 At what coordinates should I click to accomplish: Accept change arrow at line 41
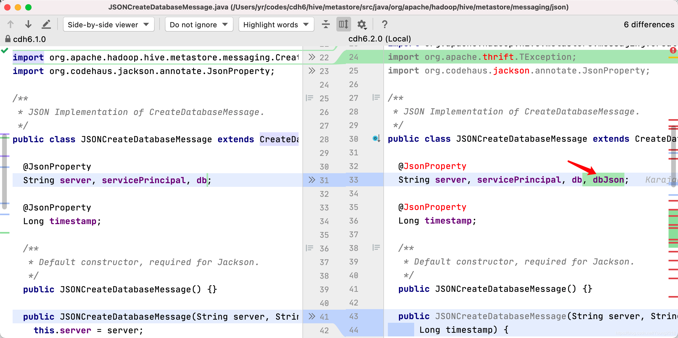(x=312, y=316)
